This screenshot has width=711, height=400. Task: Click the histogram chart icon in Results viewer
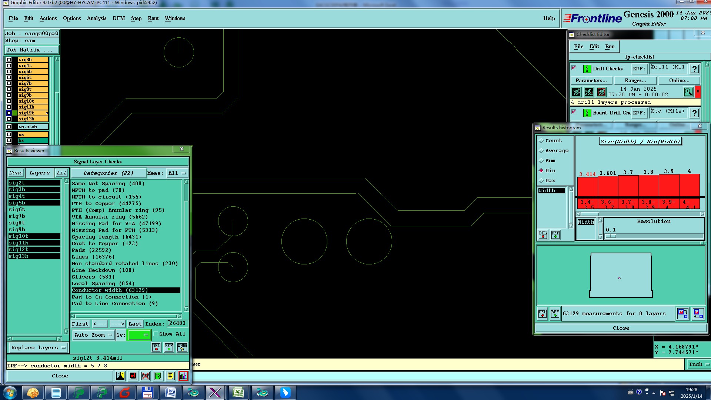(183, 376)
